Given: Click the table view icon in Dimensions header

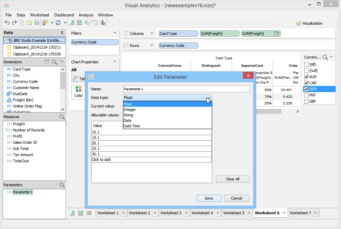Looking at the screenshot, I should 47,62.
